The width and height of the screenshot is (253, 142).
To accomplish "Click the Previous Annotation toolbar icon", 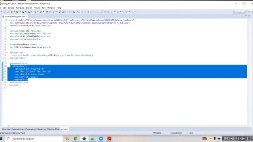I will 118,12.
